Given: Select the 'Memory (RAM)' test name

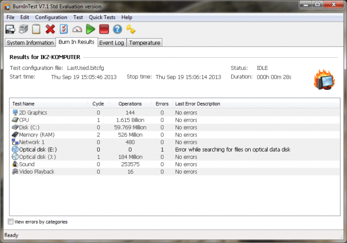Looking at the screenshot, I should coord(37,135).
